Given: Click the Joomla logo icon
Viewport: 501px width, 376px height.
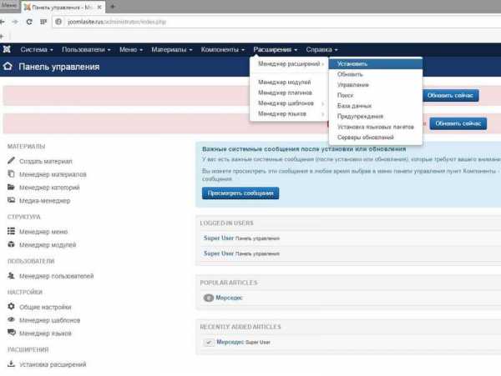Looking at the screenshot, I should [x=7, y=49].
